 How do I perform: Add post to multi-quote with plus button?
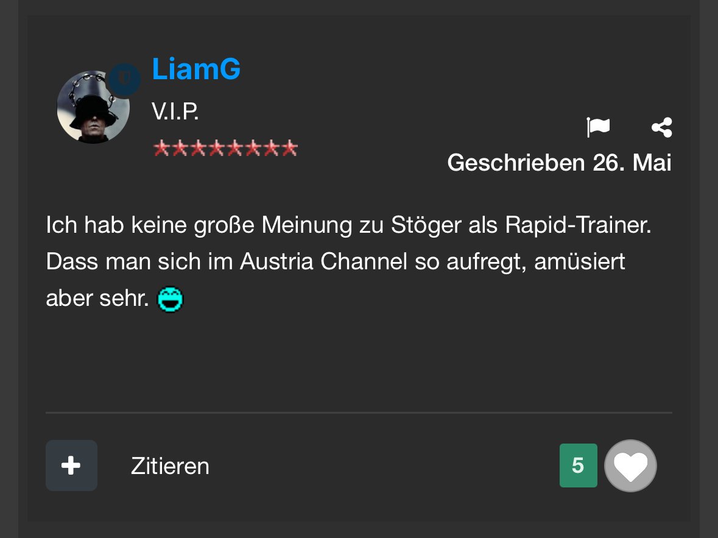point(71,465)
